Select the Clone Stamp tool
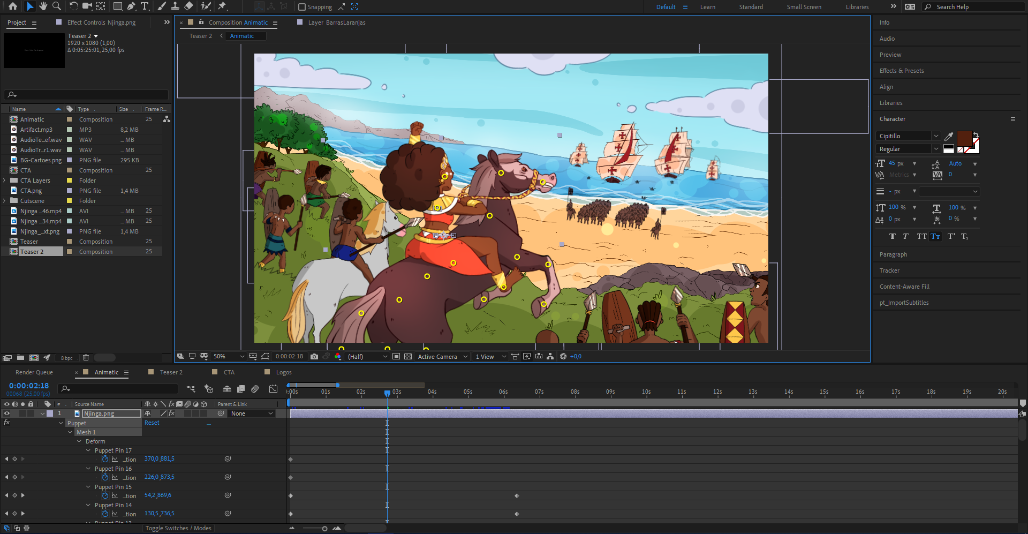This screenshot has height=534, width=1028. coord(175,6)
